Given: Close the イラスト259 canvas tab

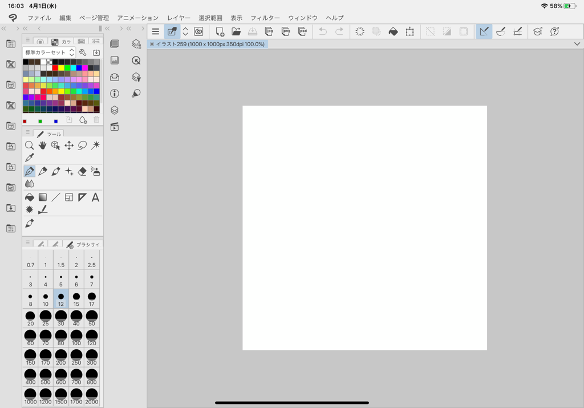Looking at the screenshot, I should (x=152, y=44).
